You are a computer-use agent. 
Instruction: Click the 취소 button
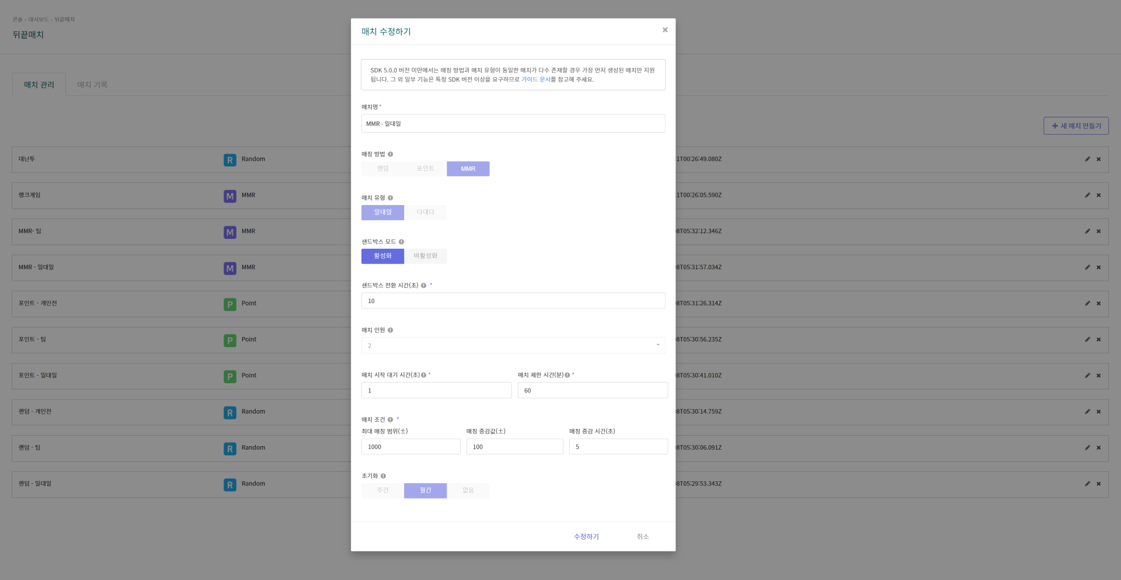[x=642, y=537]
